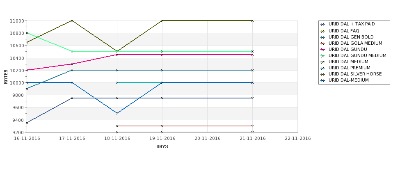400x176 pixels.
Task: Click URID DAL GUNDU MEDIUM legend marker
Action: 323,56
